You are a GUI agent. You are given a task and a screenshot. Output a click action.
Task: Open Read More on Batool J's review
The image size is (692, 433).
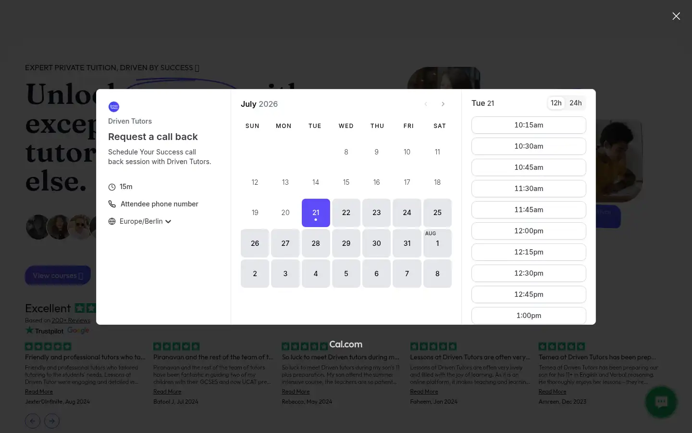(x=167, y=392)
